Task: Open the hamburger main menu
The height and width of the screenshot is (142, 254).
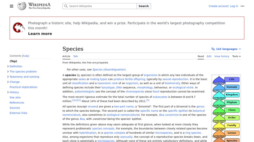Action: point(11,6)
